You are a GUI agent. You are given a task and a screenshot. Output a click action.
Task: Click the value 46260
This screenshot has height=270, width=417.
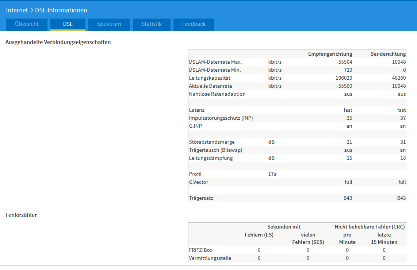pos(399,78)
